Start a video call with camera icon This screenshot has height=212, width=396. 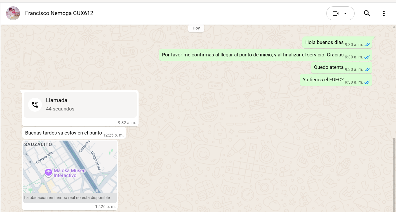(335, 13)
